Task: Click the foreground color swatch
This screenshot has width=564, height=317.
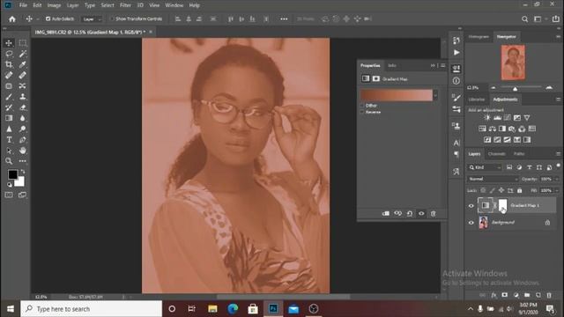Action: tap(12, 174)
